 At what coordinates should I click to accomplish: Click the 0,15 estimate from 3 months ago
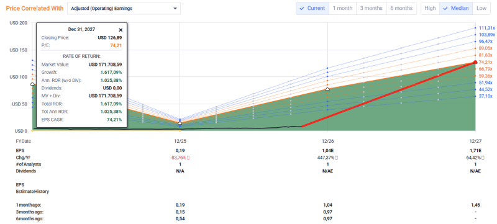[180, 212]
